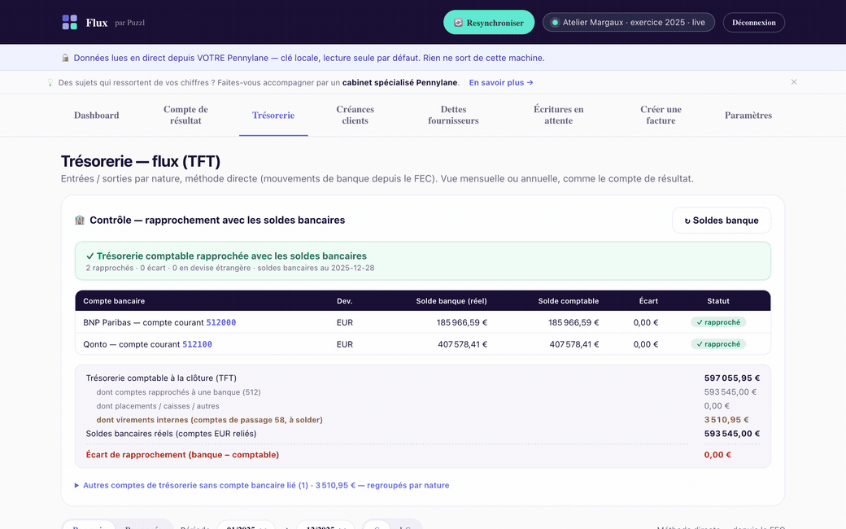Click the total 597 055,95 € value
This screenshot has width=846, height=529.
coord(731,378)
